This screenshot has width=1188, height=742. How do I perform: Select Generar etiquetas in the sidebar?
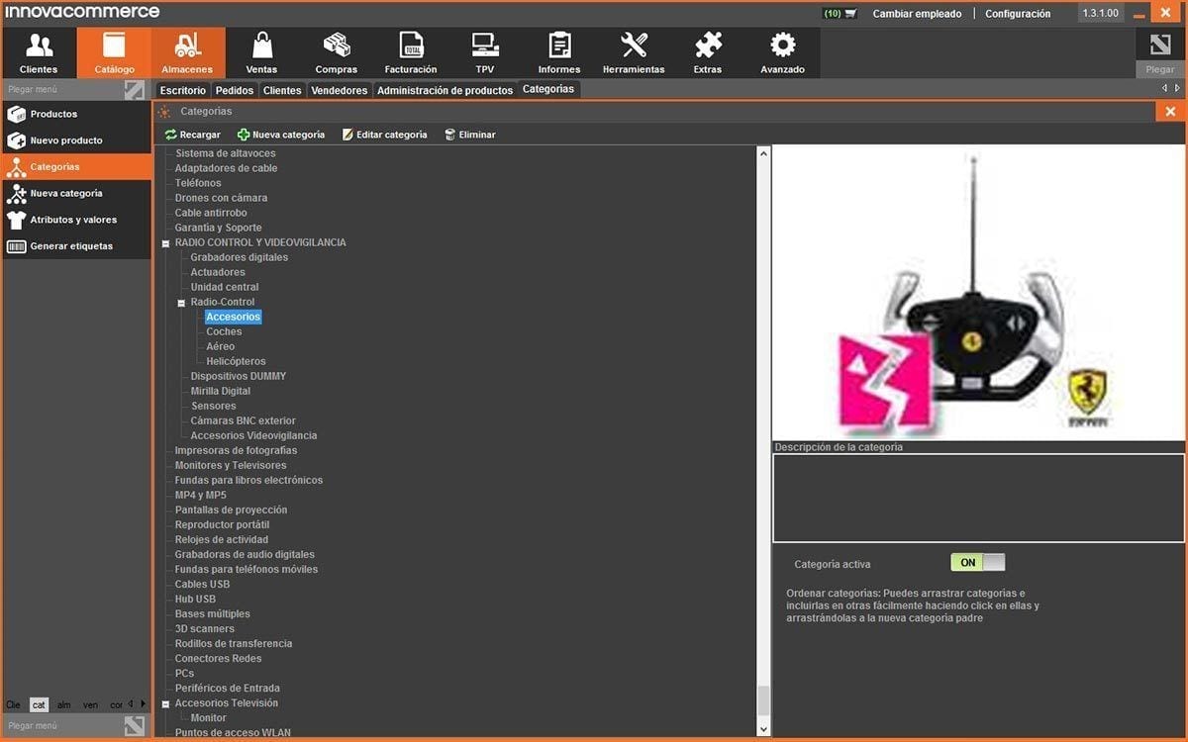pyautogui.click(x=71, y=246)
